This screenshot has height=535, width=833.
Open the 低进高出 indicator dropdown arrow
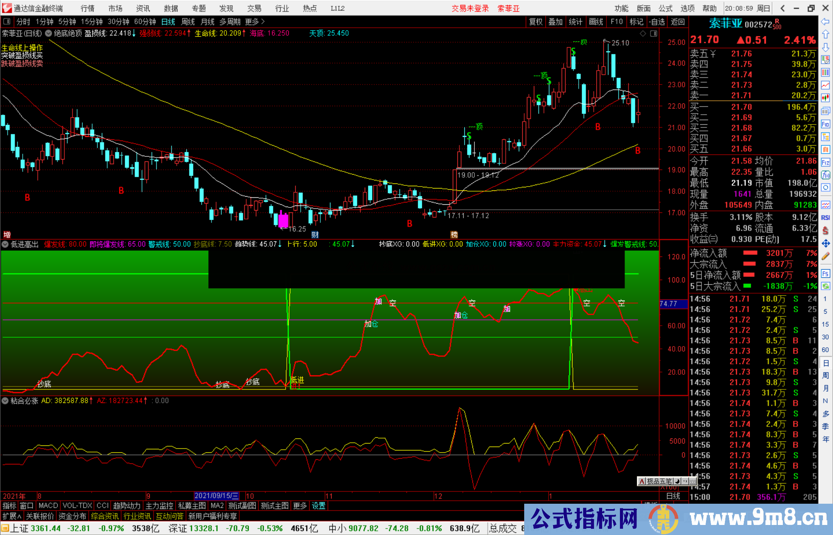[x=5, y=244]
